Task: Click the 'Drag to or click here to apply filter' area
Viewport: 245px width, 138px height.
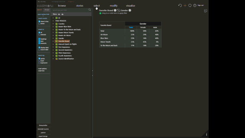Action: tap(114, 13)
